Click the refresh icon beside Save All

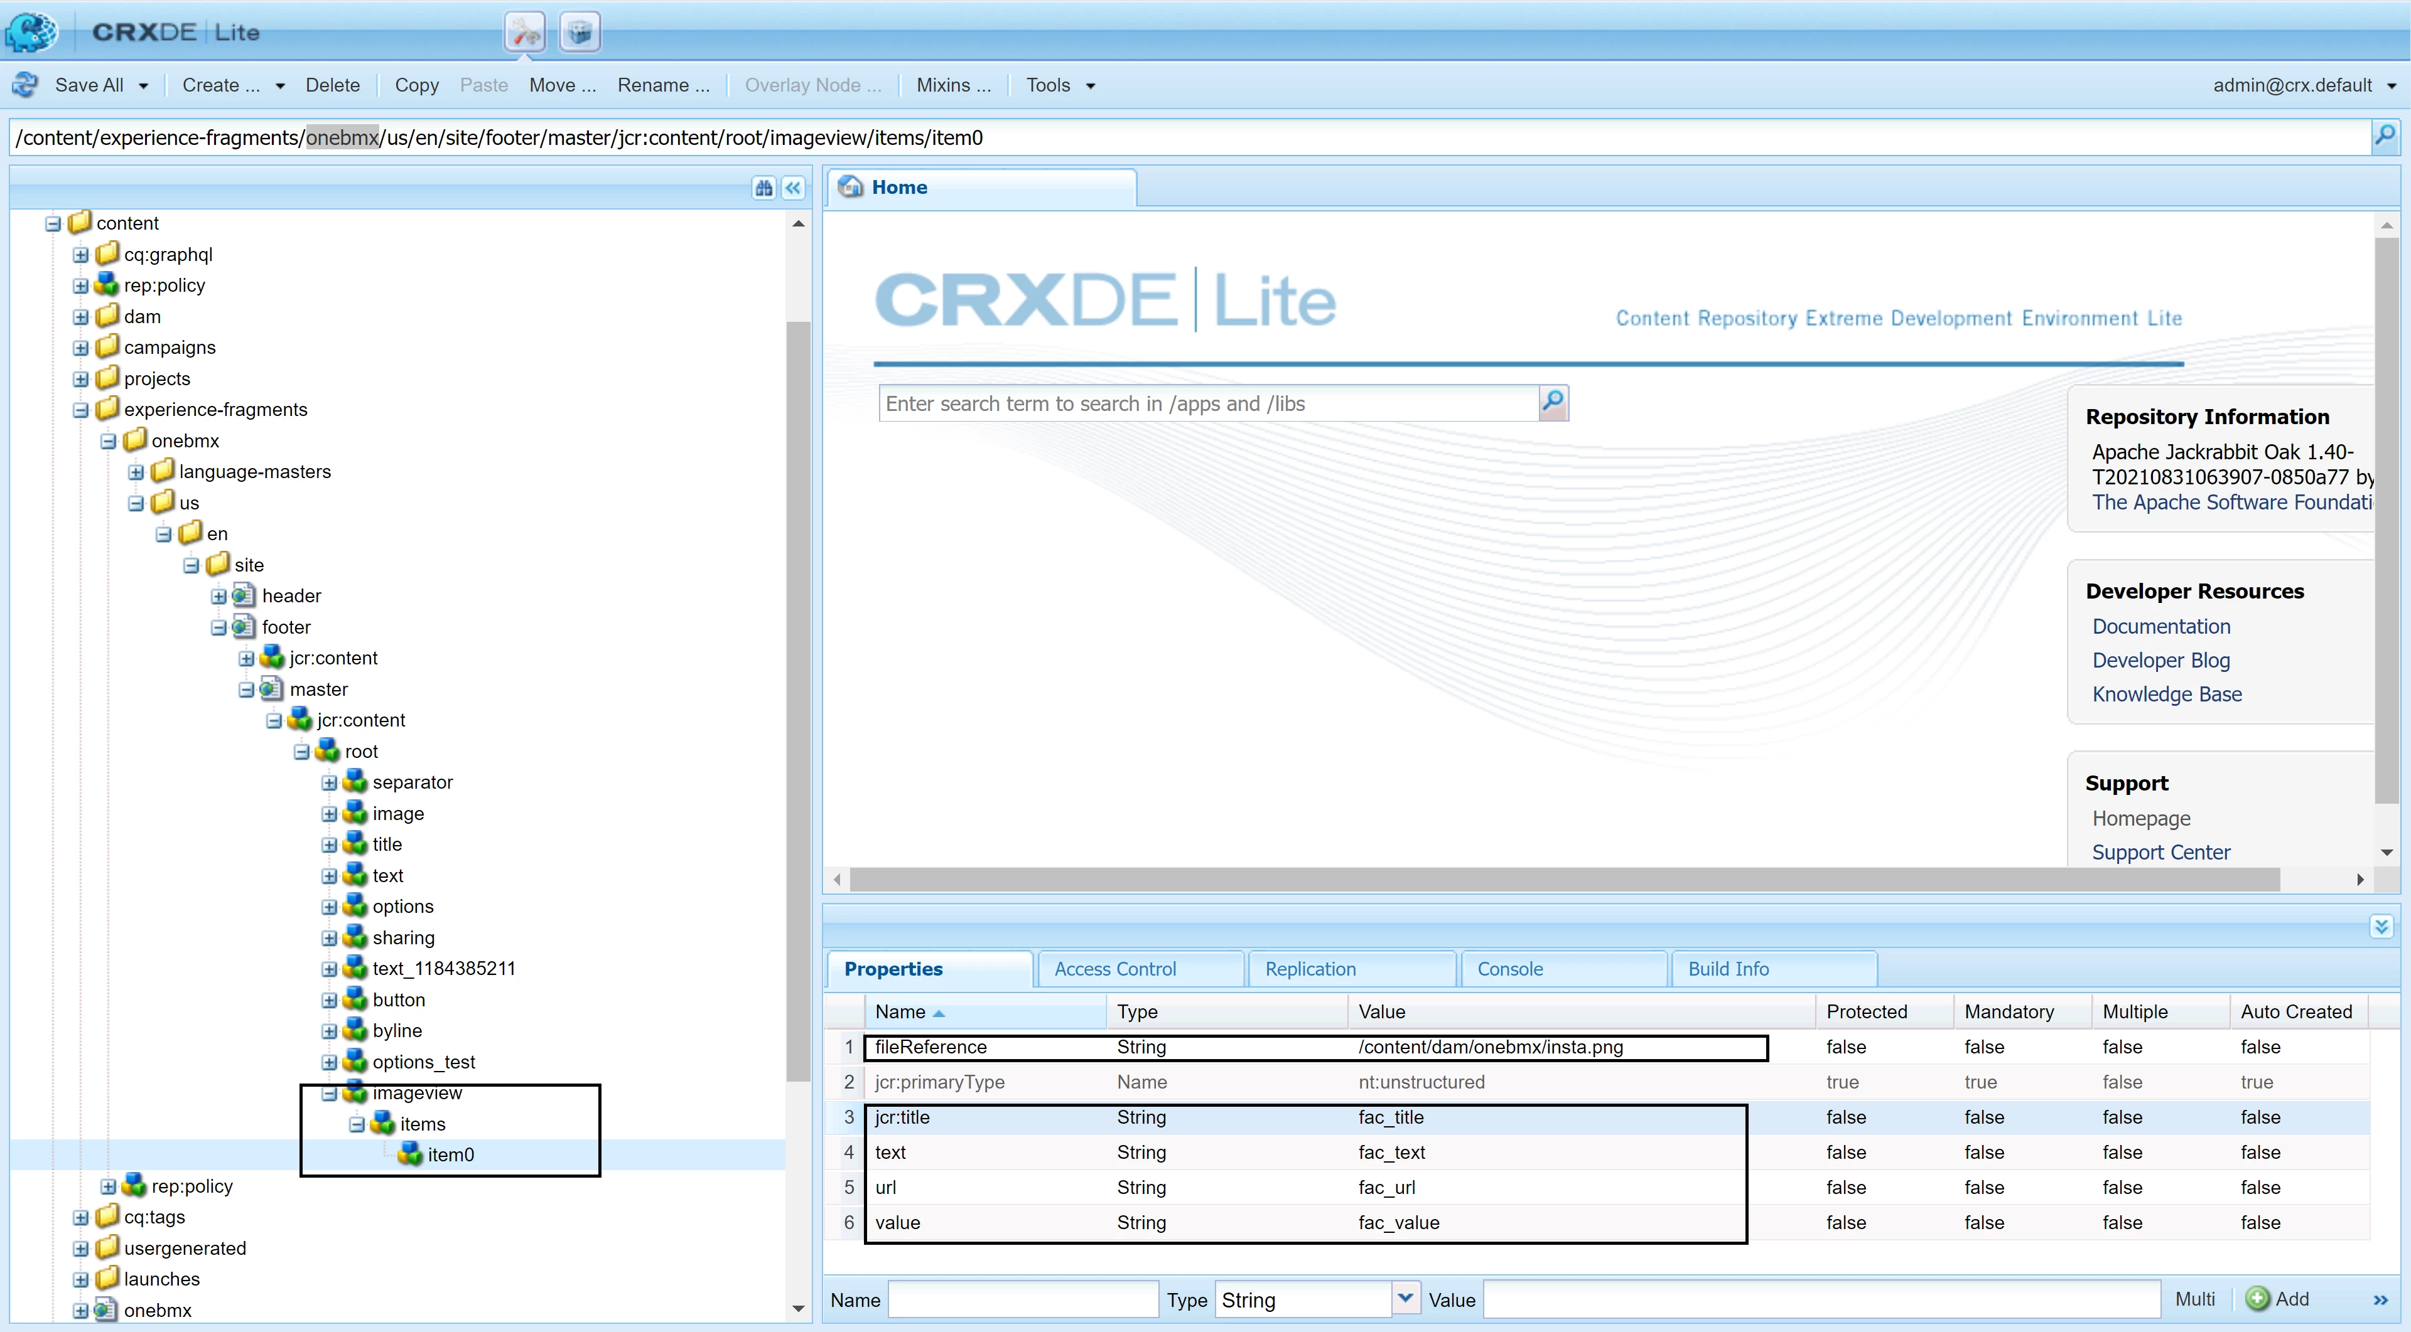tap(25, 85)
